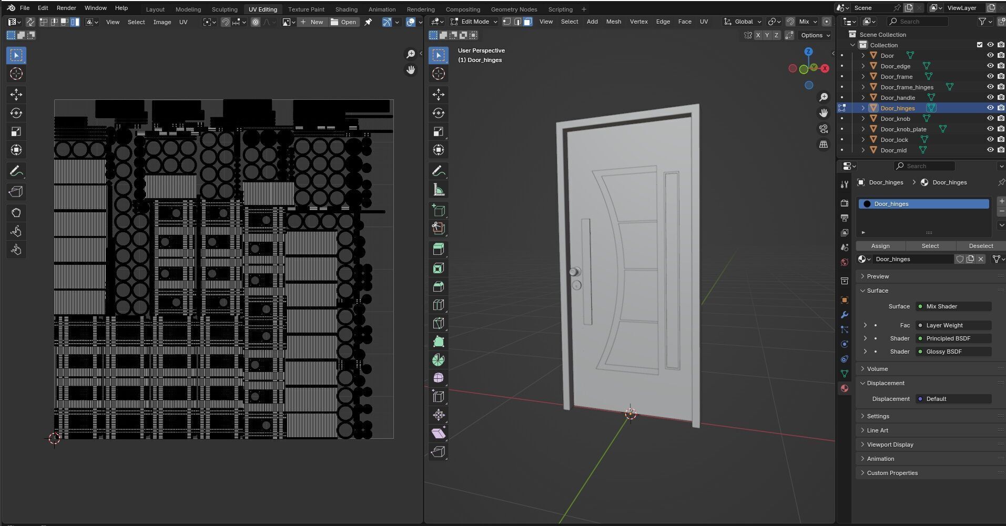Screen dimensions: 1006x526
Task: Select the Grab brush in UV editor toolbar
Action: [x=16, y=213]
